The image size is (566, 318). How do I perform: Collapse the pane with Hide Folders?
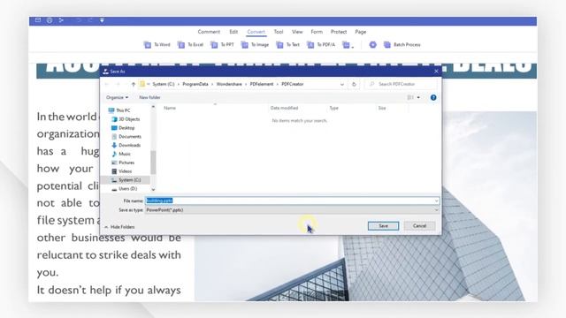119,227
